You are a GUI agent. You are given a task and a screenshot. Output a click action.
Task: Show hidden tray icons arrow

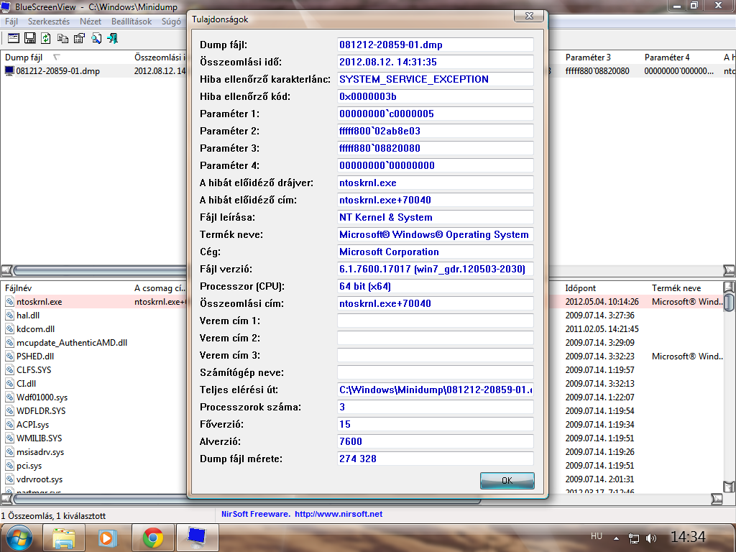coord(616,538)
